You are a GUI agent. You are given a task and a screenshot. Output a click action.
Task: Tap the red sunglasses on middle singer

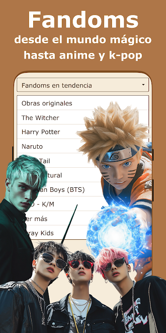[x=81, y=264]
